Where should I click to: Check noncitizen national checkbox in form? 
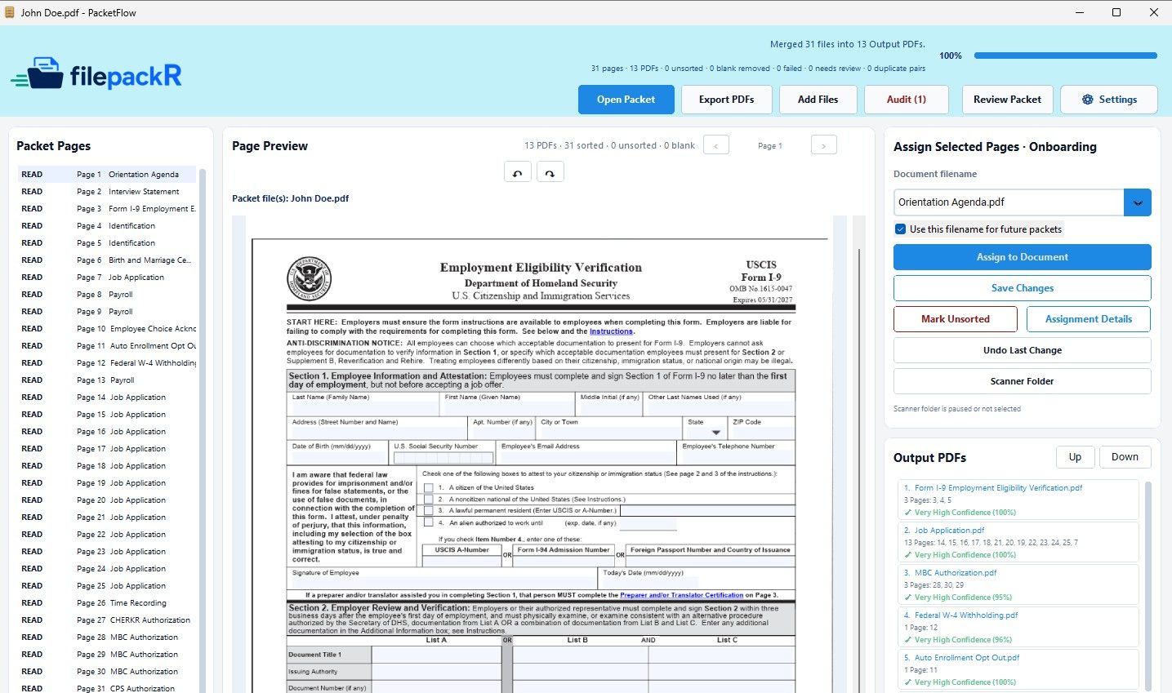coord(428,499)
